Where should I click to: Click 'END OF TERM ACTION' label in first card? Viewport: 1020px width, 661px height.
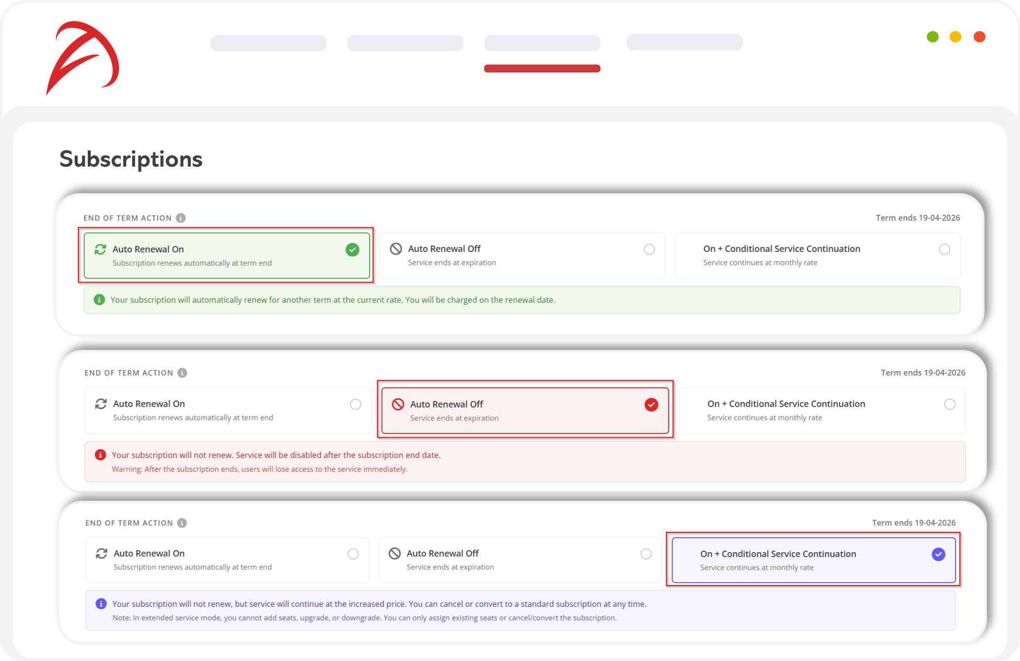[x=128, y=218]
